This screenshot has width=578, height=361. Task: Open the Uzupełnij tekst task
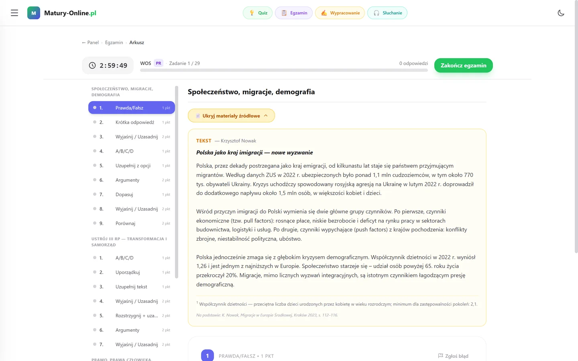[132, 286]
